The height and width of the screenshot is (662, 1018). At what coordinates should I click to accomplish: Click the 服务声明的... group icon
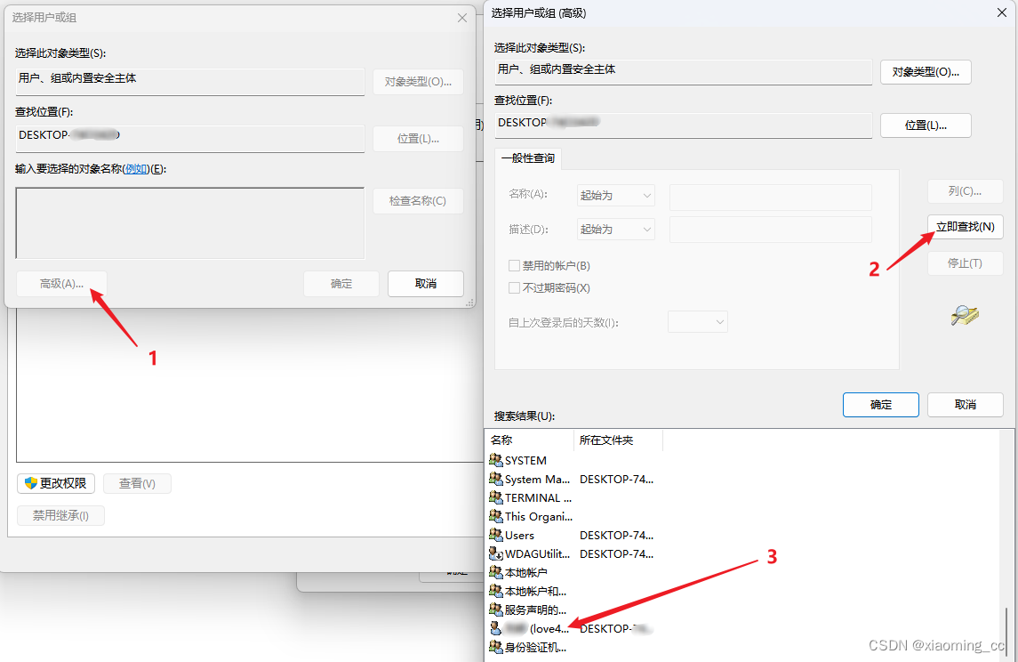tap(496, 610)
